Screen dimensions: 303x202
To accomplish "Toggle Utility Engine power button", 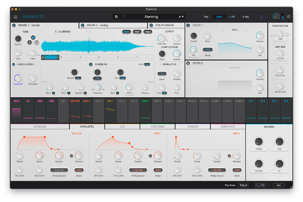I will coord(151,25).
